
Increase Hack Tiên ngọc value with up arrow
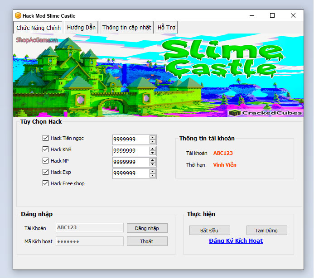[x=153, y=138]
